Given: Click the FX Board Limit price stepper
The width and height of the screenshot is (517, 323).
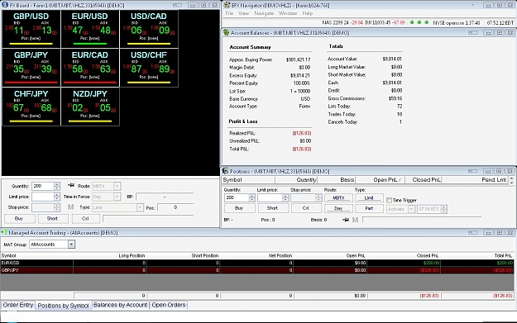Looking at the screenshot, I should coord(57,197).
